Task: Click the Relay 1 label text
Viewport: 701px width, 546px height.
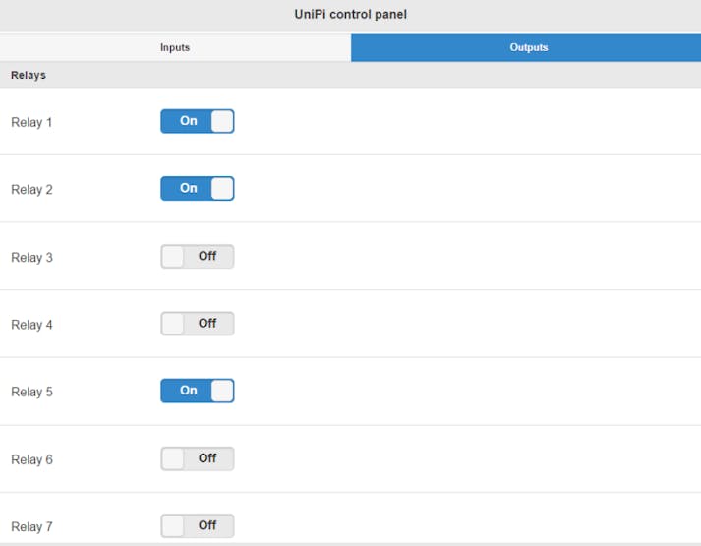Action: click(31, 122)
